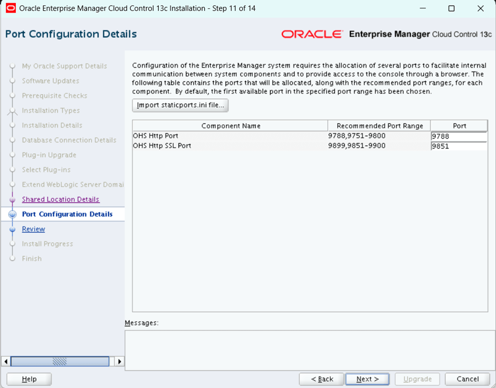Viewport: 496px width, 388px height.
Task: Click the Review step bullet icon
Action: point(13,229)
